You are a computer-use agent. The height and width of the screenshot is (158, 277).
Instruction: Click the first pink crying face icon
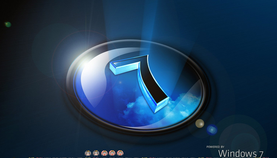point(105,153)
